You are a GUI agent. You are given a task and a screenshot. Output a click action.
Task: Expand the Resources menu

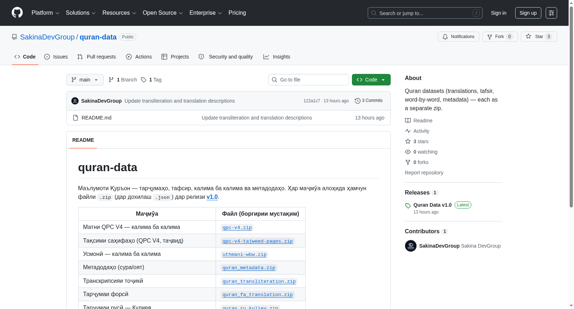pyautogui.click(x=119, y=13)
